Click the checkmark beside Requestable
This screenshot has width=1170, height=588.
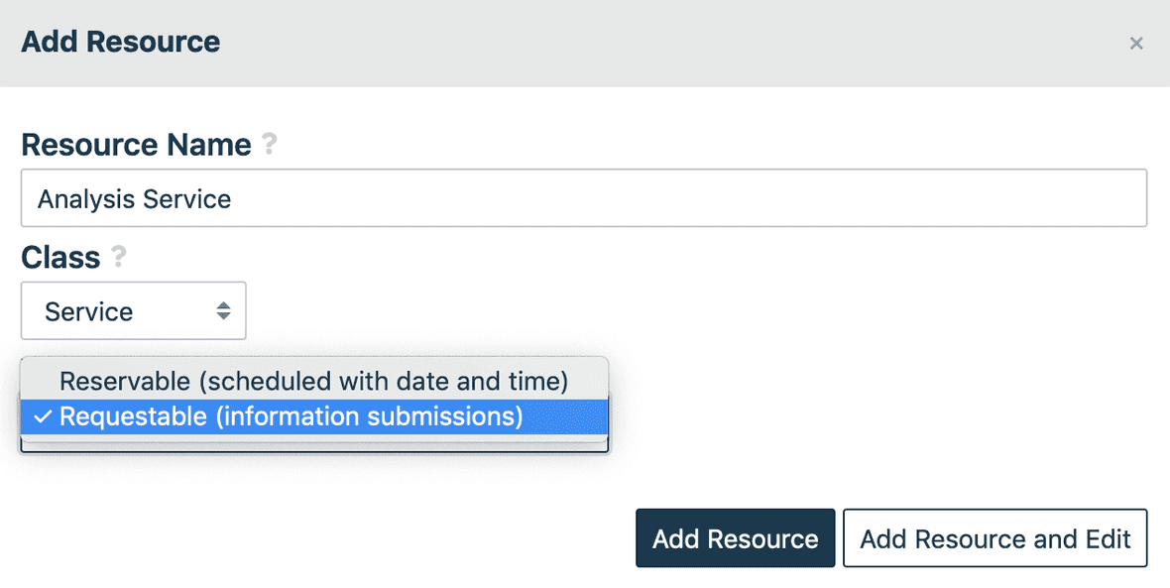[40, 416]
